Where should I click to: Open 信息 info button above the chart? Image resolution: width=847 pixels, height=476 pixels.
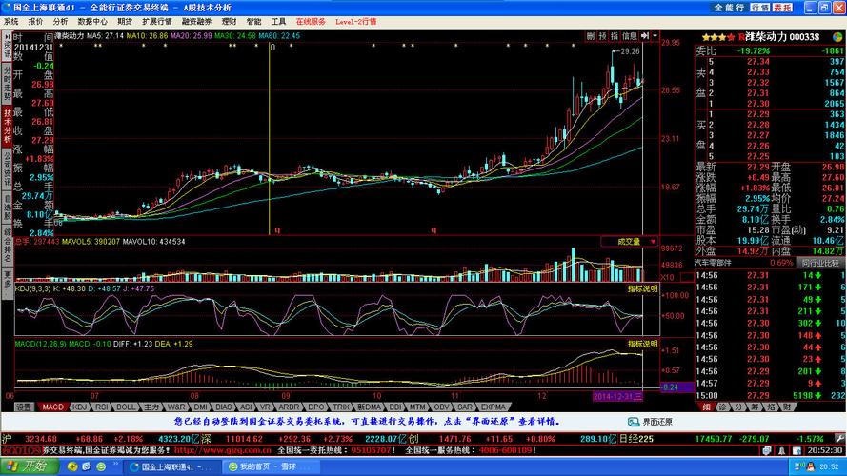[x=630, y=35]
